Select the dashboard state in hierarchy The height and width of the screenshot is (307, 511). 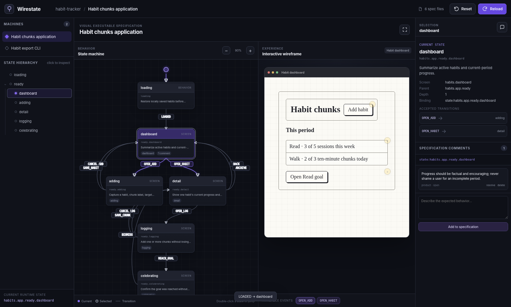click(39, 93)
